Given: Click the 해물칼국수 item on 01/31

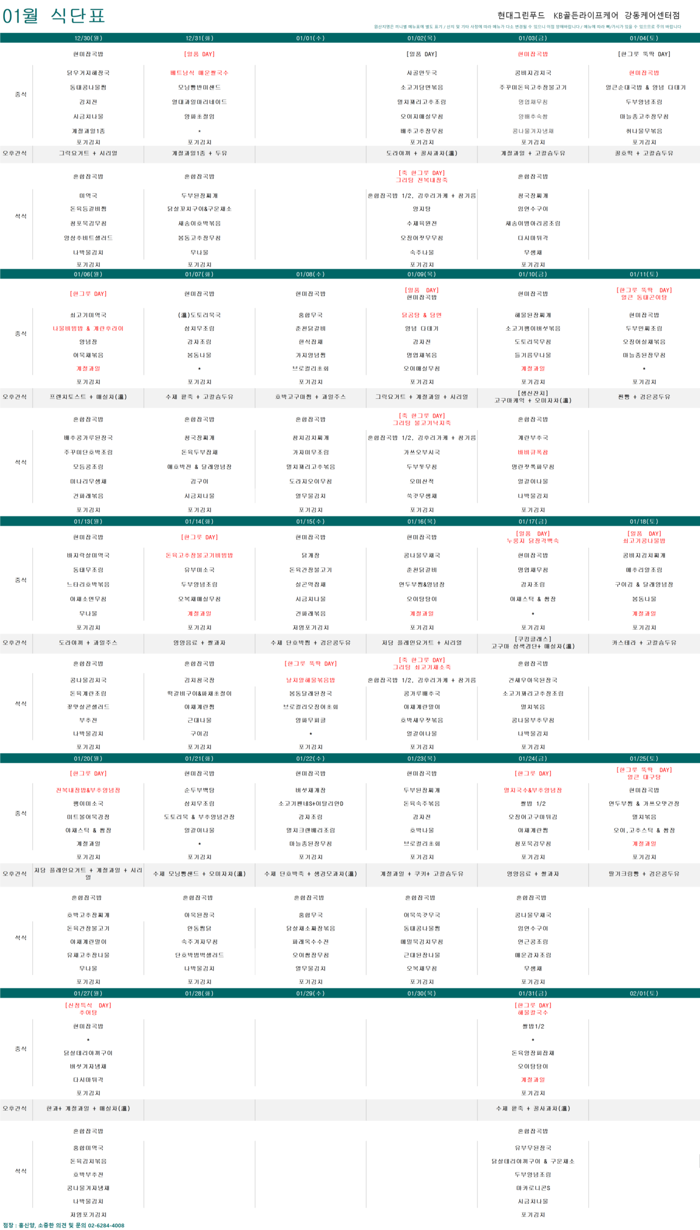Looking at the screenshot, I should (x=533, y=1013).
